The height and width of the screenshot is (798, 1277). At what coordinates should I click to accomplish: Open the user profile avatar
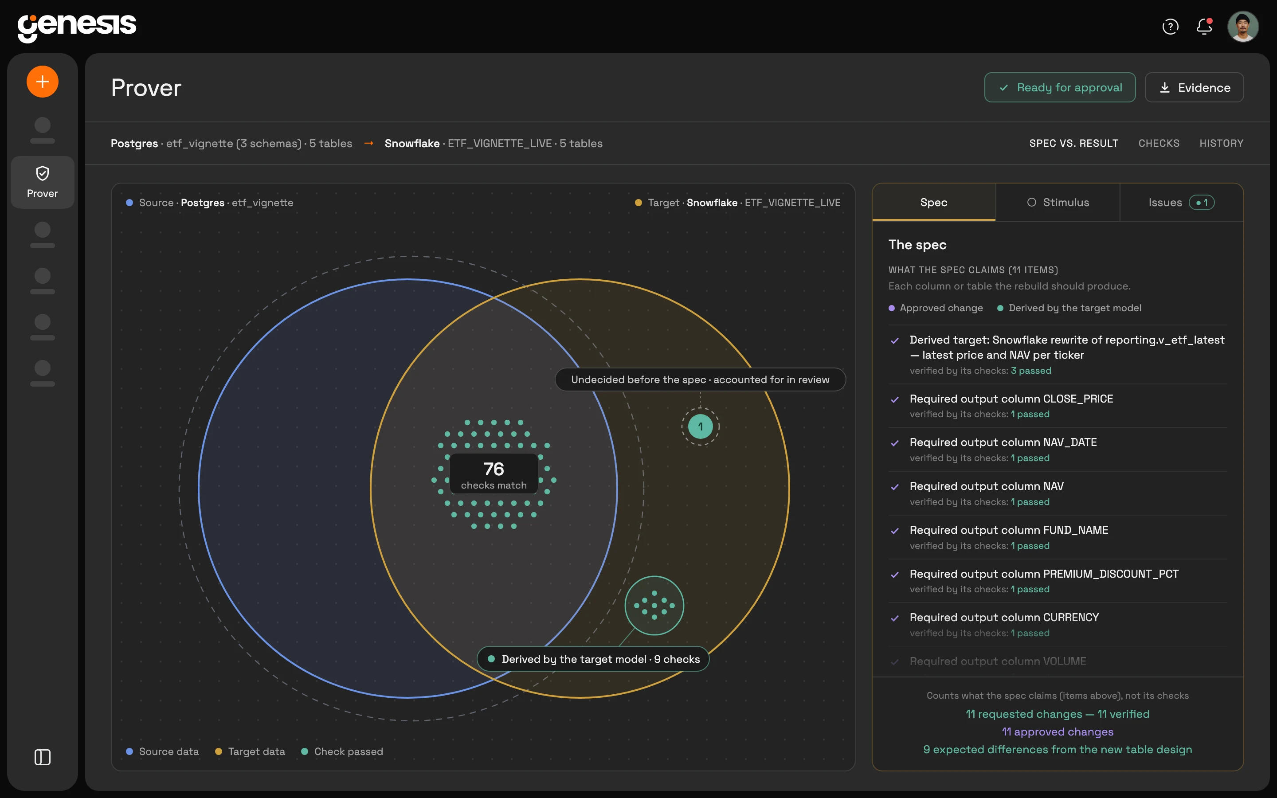[1243, 27]
